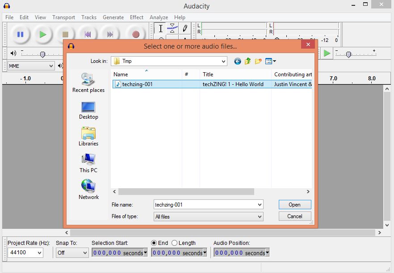Open Libraries location in sidebar
Image resolution: width=394 pixels, height=273 pixels.
pos(88,137)
